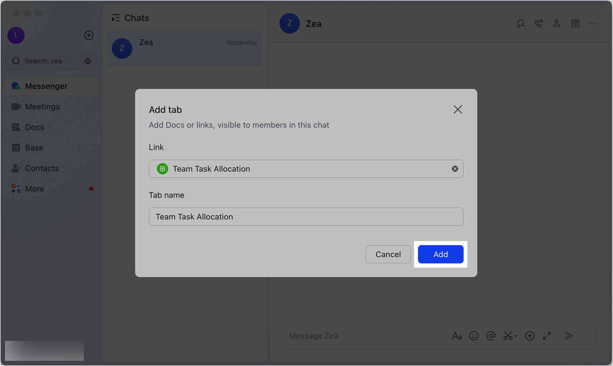Search within the Zea chat
Viewport: 613px width, 366px height.
(x=520, y=24)
